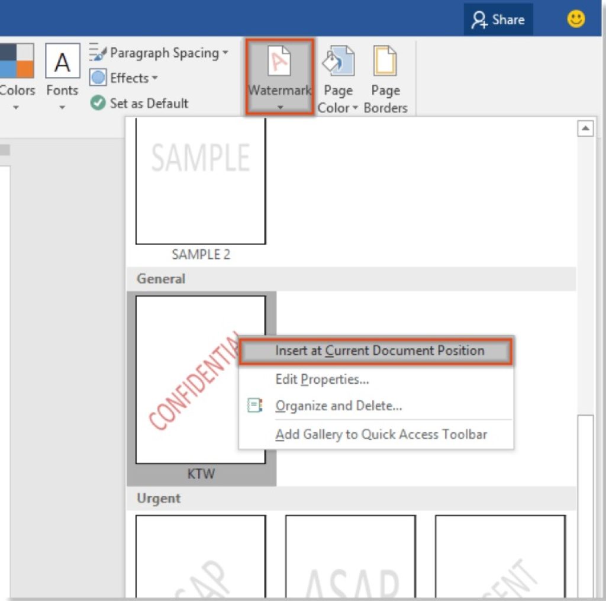Screen dimensions: 606x601
Task: Click the Share button
Action: [x=498, y=20]
